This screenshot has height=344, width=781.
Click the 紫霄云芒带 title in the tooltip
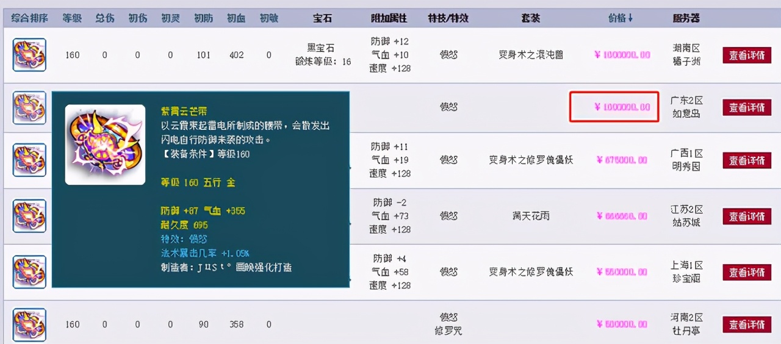pyautogui.click(x=183, y=111)
